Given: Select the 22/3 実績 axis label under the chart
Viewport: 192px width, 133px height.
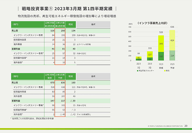Looking at the screenshot, I should click(161, 66).
